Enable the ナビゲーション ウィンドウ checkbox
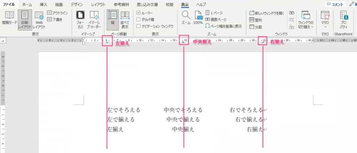The image size is (357, 153). pyautogui.click(x=138, y=26)
